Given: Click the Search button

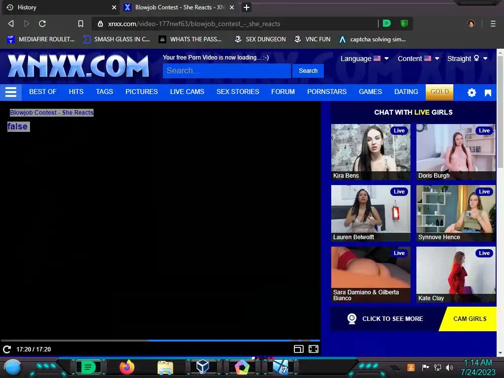Looking at the screenshot, I should 308,71.
